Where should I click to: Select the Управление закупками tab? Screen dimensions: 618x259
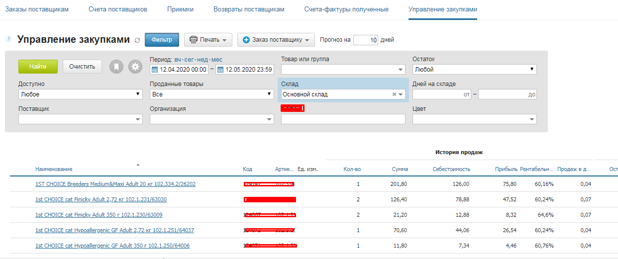point(442,9)
